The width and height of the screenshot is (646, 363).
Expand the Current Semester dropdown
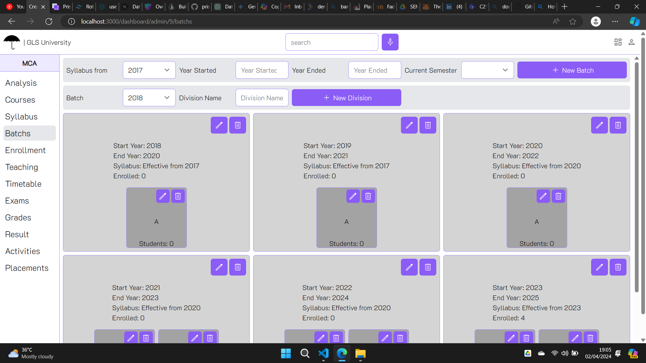(x=487, y=70)
